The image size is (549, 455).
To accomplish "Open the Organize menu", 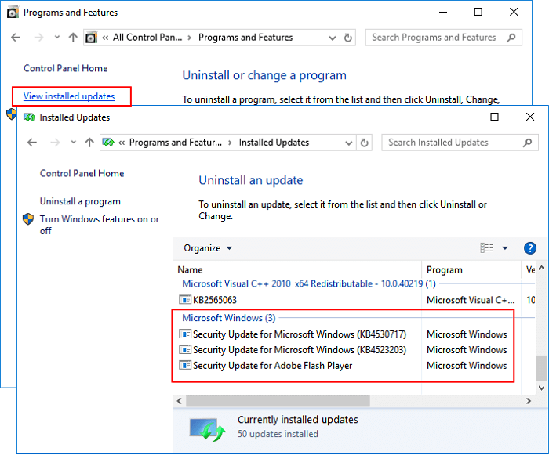I will click(208, 248).
